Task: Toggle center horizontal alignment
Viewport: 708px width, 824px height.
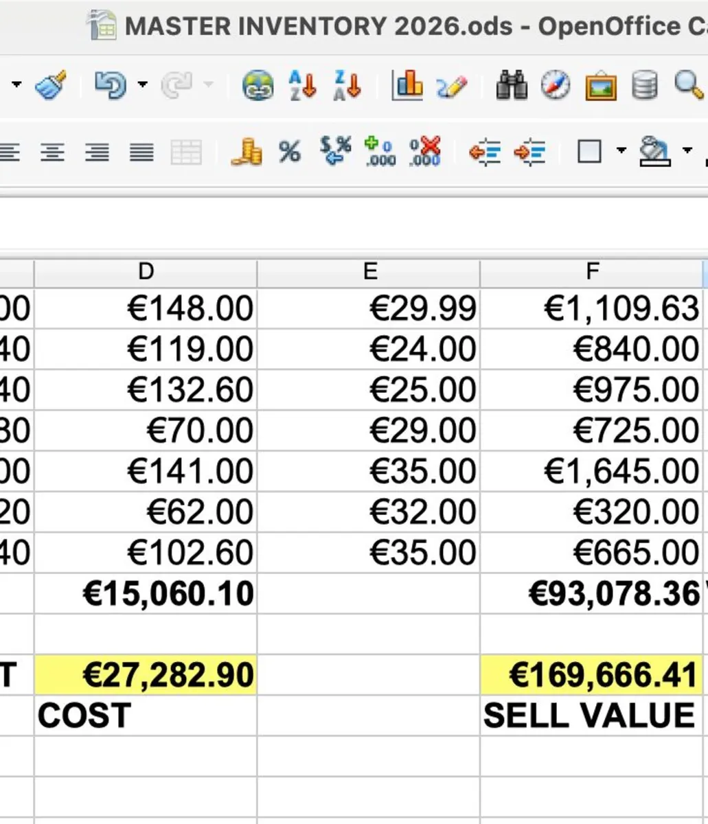Action: pyautogui.click(x=53, y=152)
